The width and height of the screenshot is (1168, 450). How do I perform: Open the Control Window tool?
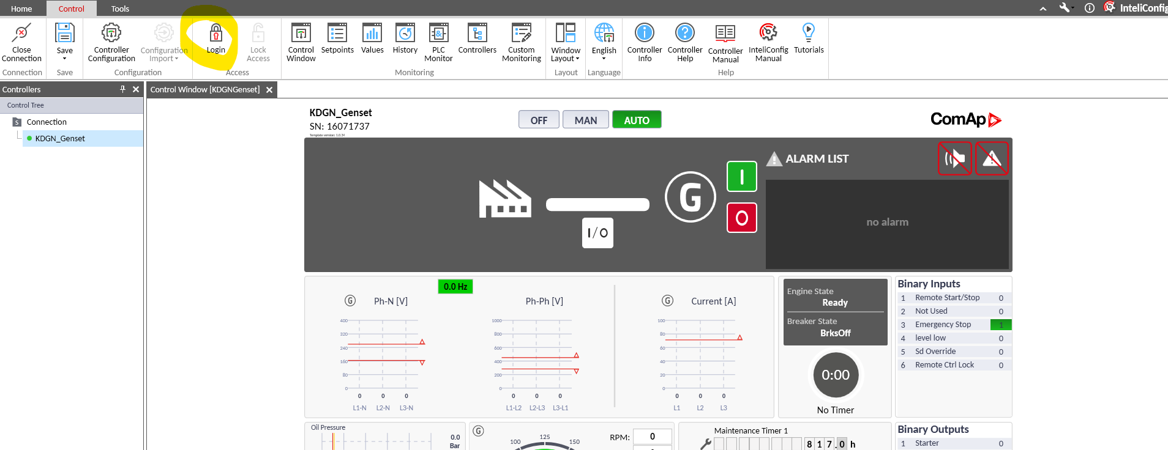(x=301, y=42)
